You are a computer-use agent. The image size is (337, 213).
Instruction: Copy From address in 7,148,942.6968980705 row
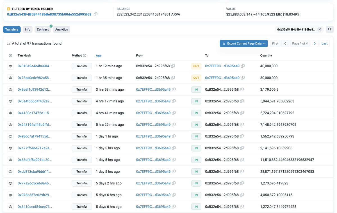click(x=174, y=125)
